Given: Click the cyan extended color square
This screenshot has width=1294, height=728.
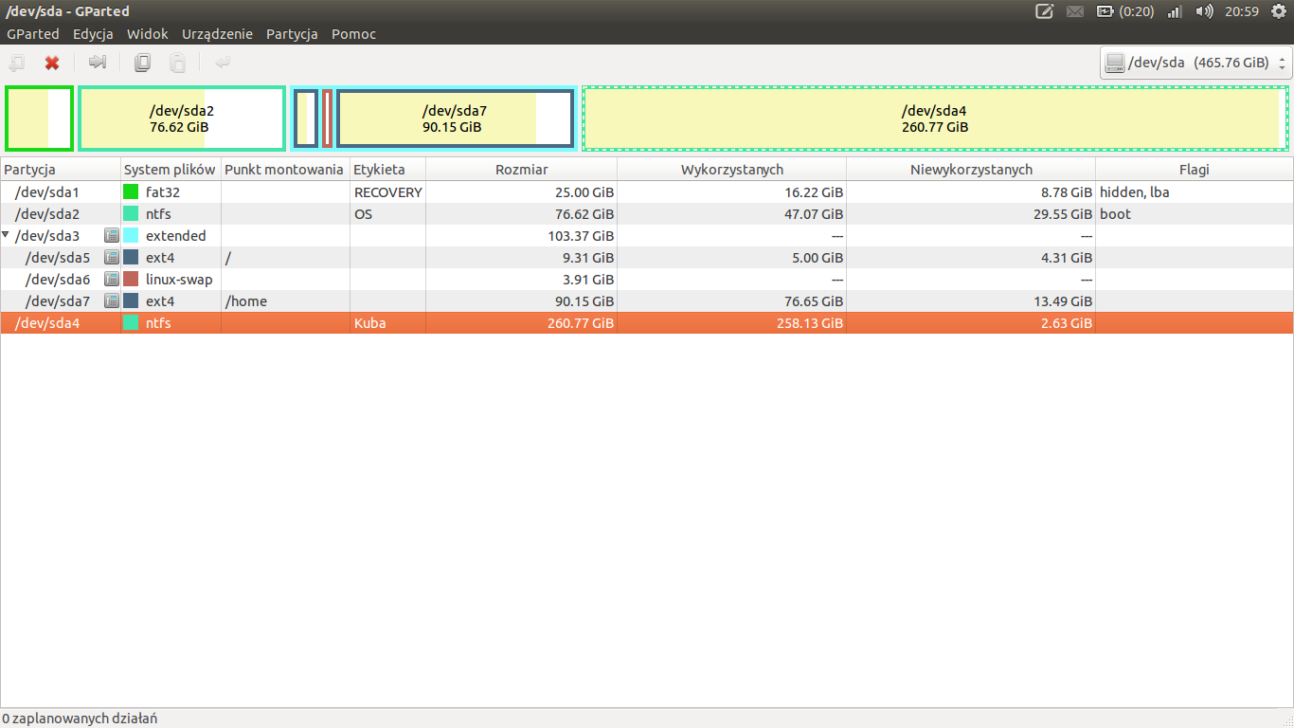Looking at the screenshot, I should pos(131,235).
